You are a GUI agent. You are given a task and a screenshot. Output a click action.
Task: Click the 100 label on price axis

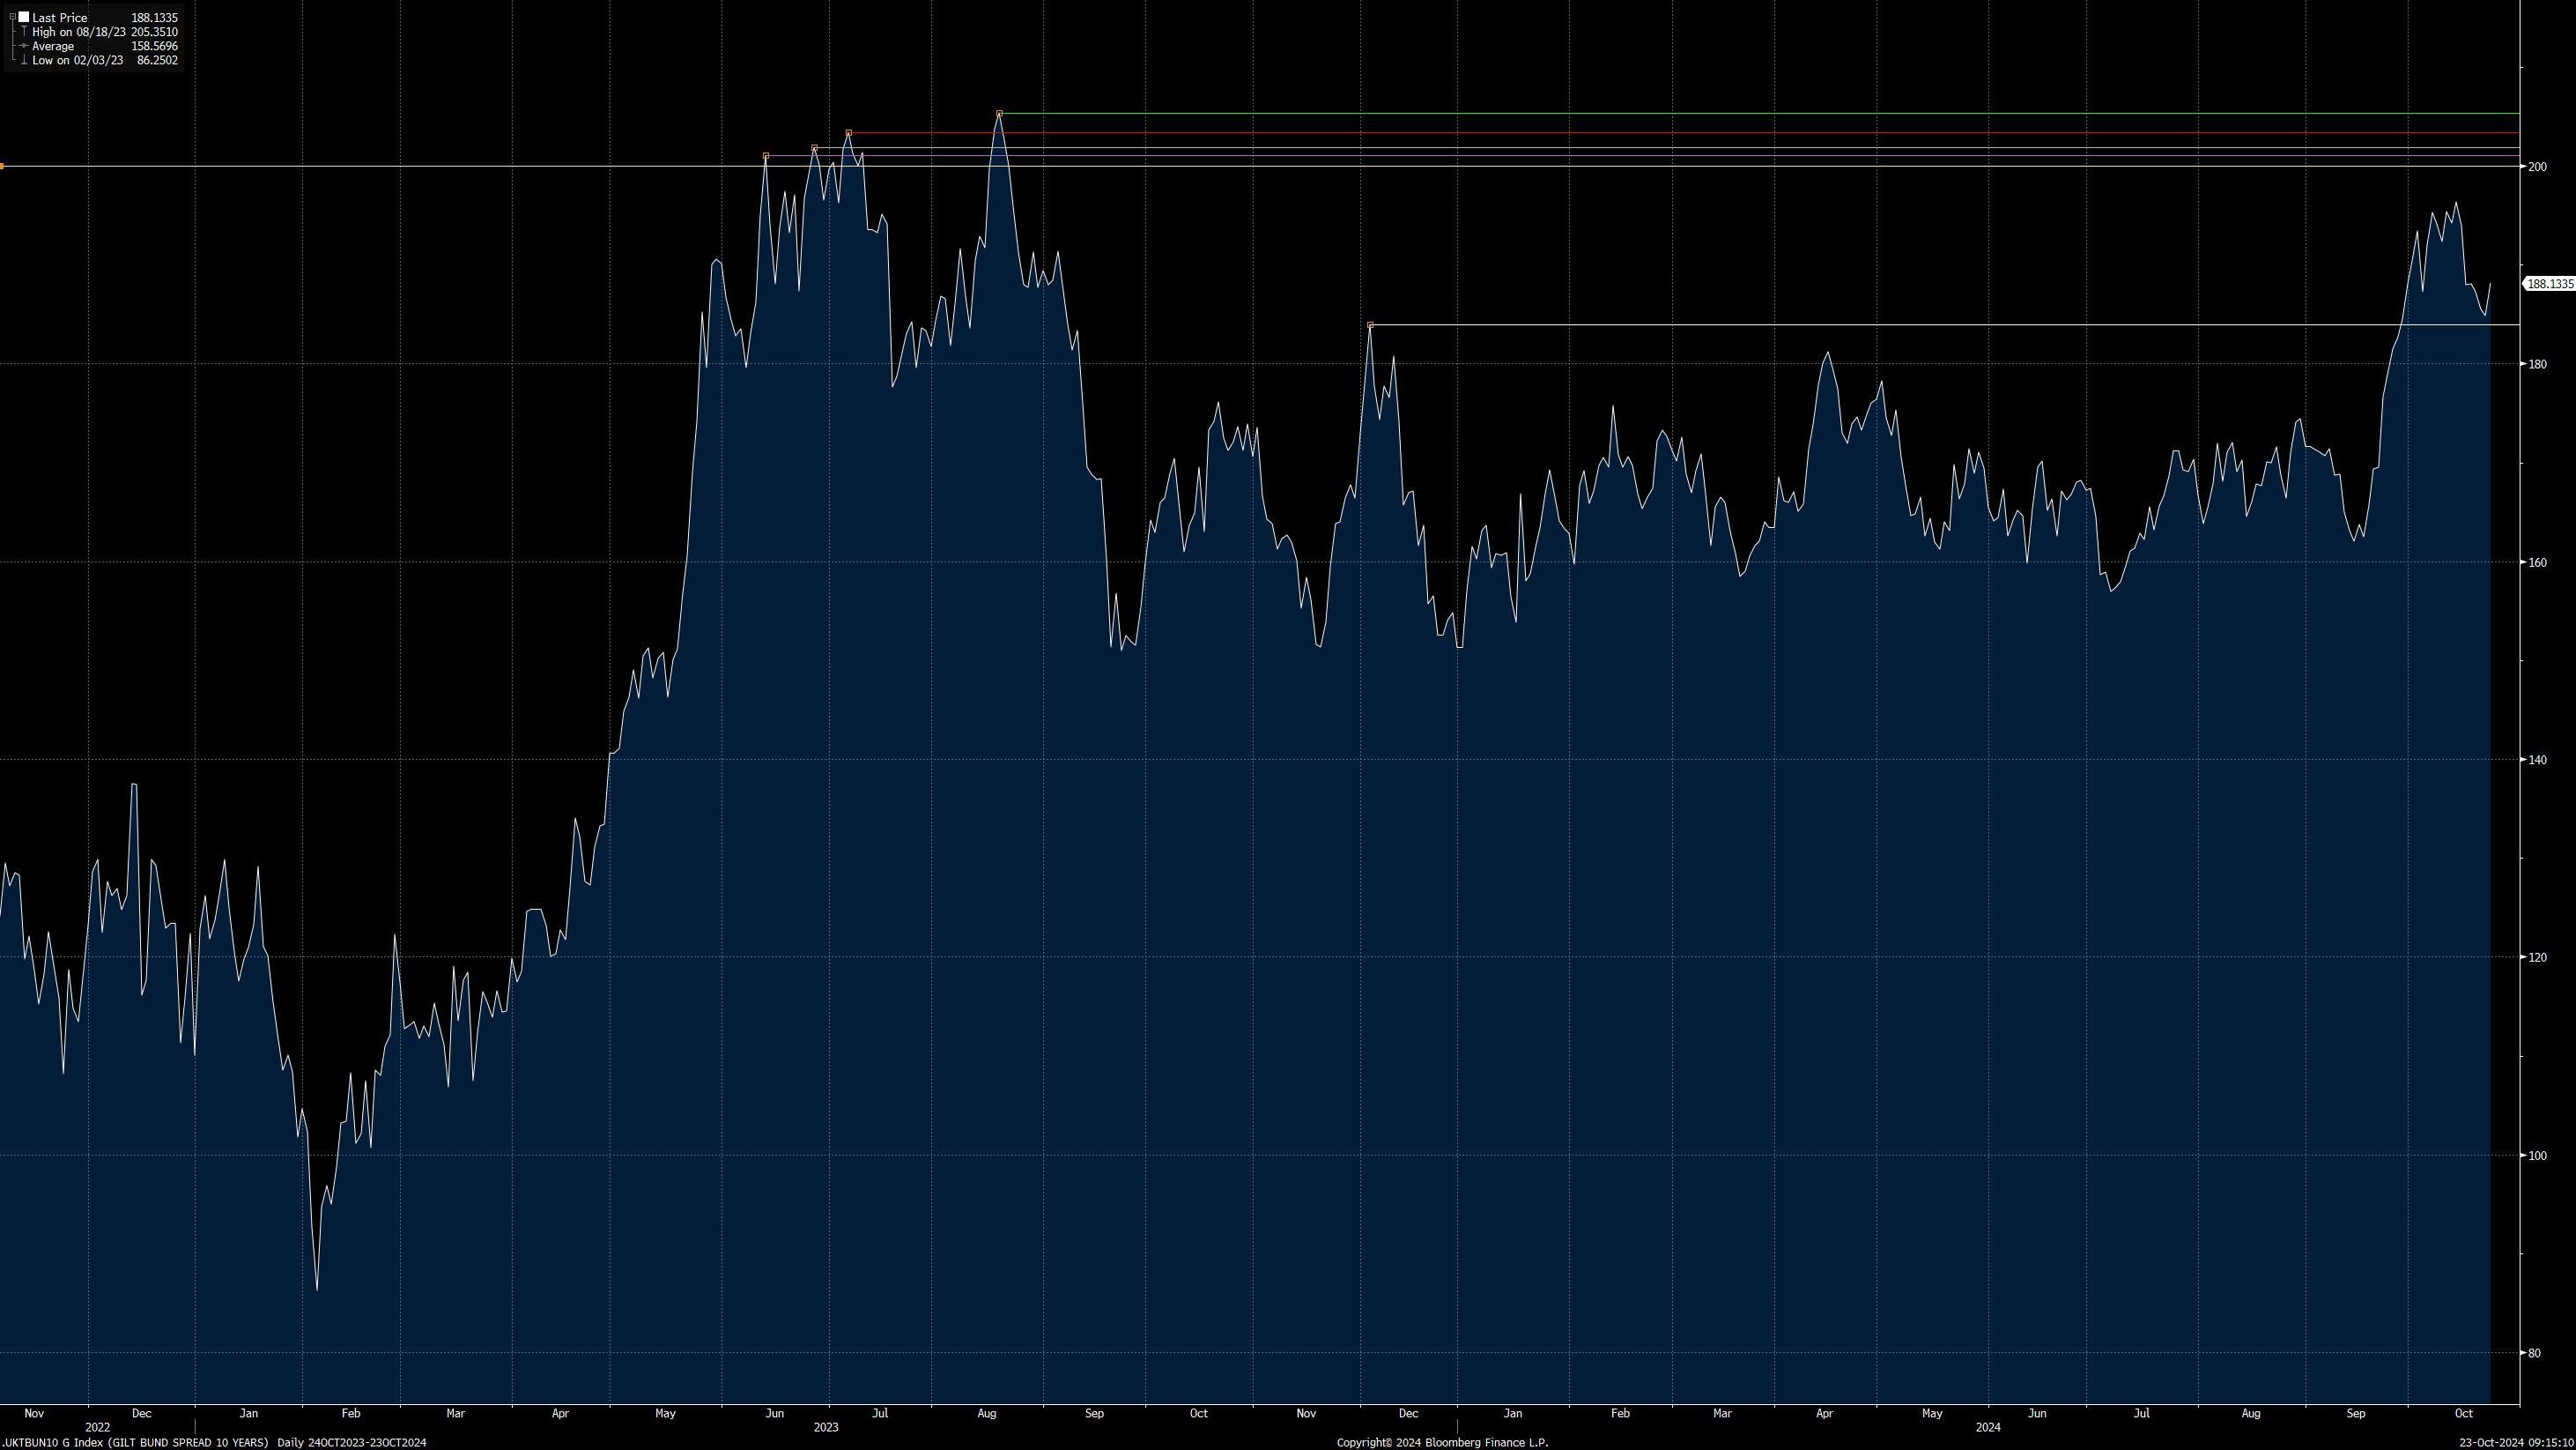pos(2536,1156)
